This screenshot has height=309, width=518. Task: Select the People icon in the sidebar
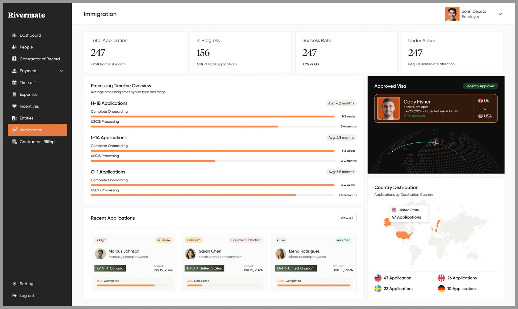[x=14, y=47]
